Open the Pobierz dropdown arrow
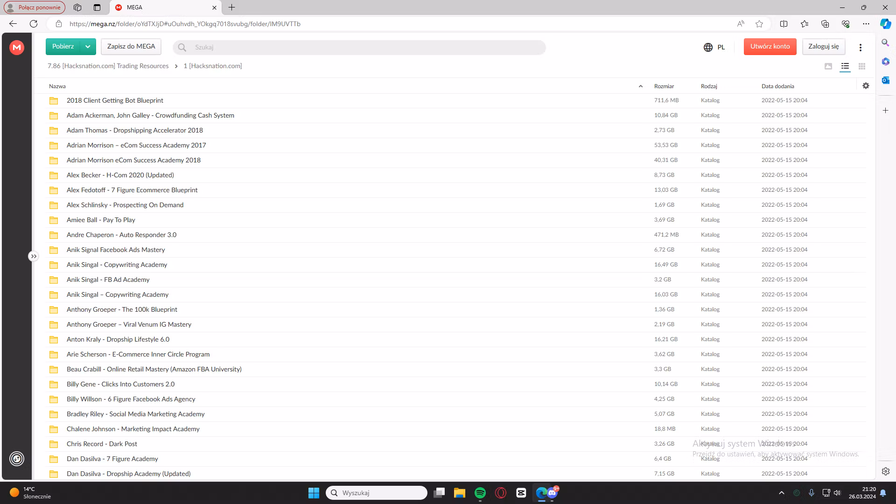 (88, 47)
